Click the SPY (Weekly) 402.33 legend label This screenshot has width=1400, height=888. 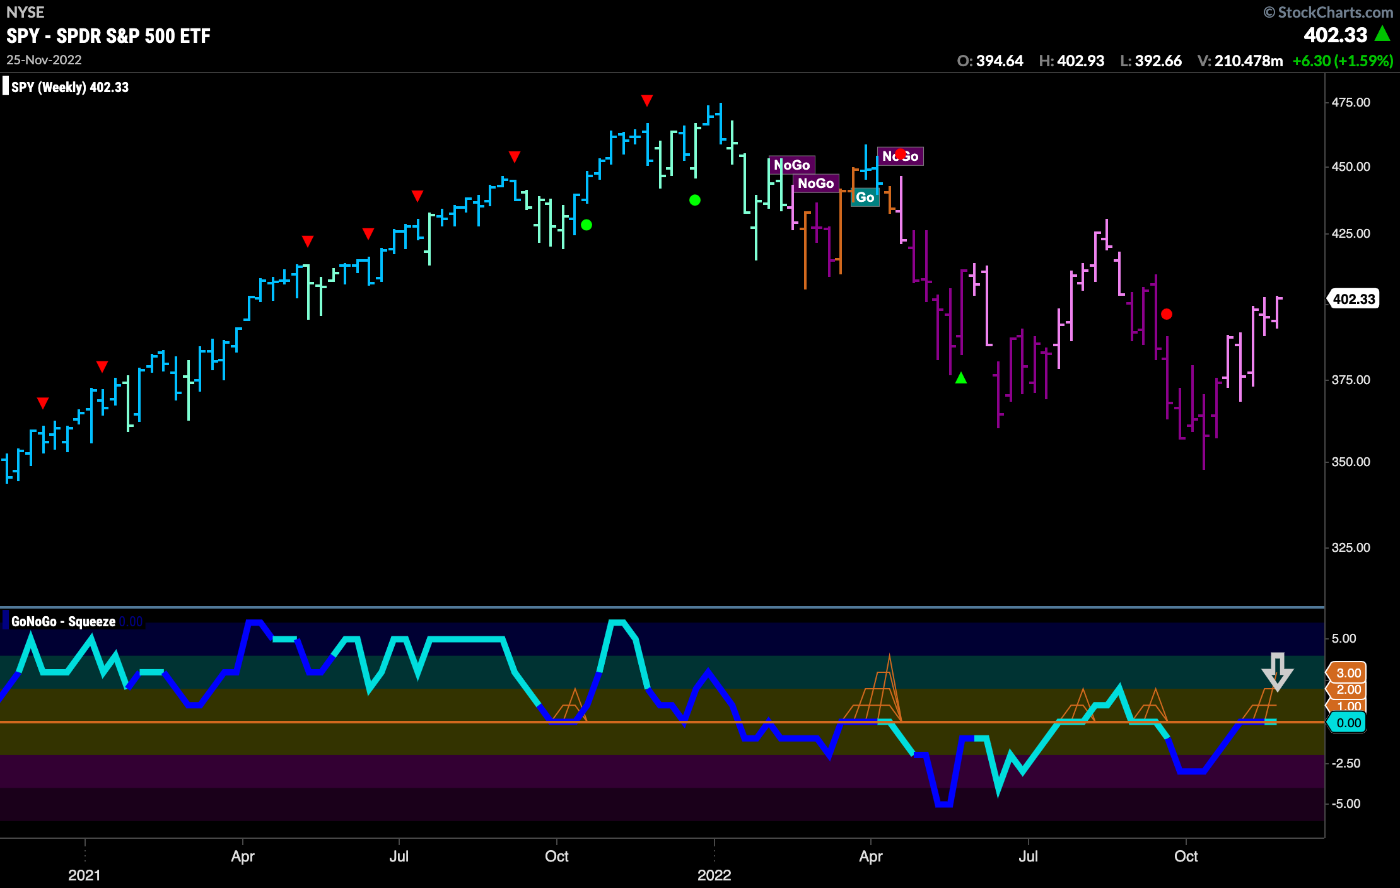tap(70, 87)
